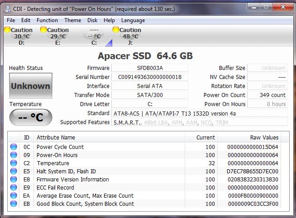Sort by Attribute Name column header

tap(109, 137)
